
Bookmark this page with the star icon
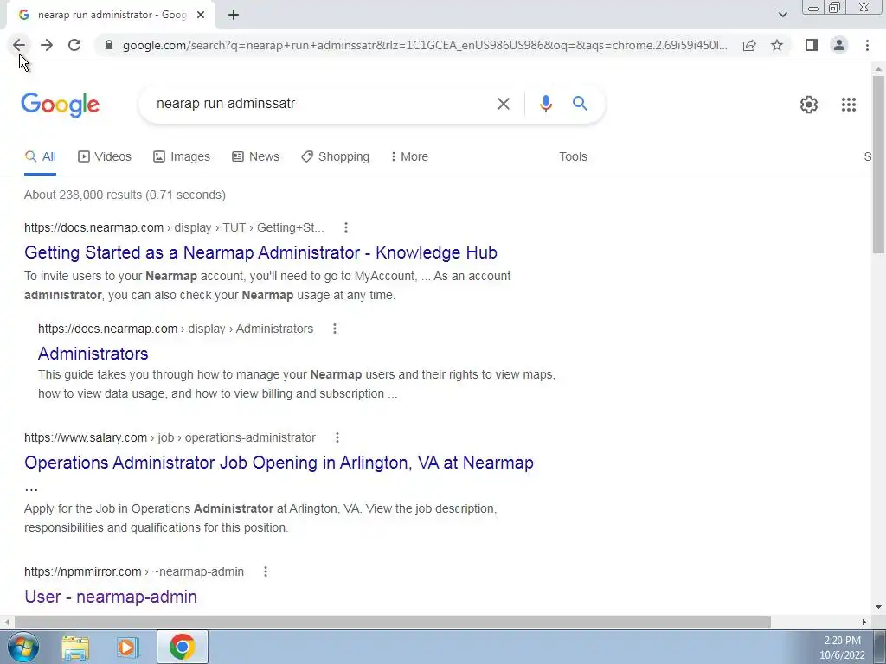click(777, 45)
